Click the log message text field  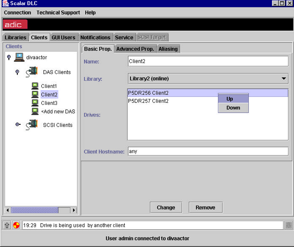tap(153, 225)
